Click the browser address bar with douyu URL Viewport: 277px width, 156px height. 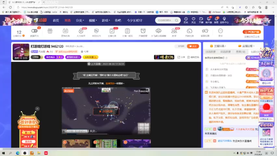(x=117, y=7)
